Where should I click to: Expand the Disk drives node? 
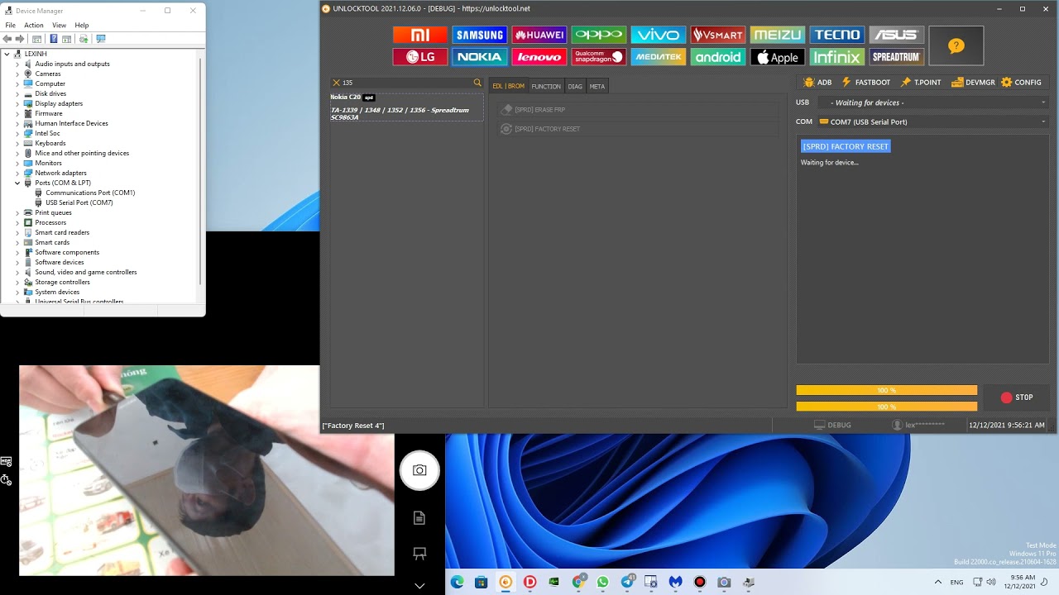click(17, 93)
